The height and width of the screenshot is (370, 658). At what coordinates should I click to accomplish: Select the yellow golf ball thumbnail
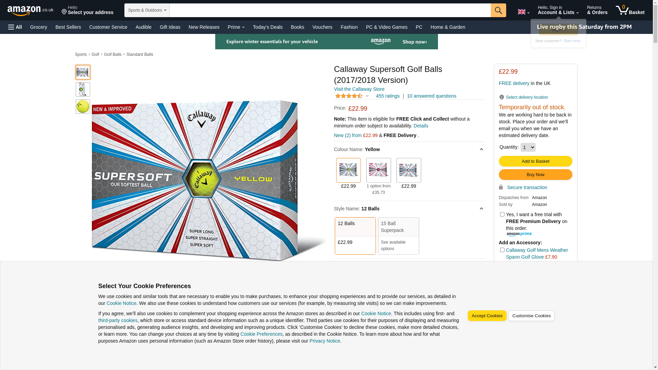83,107
